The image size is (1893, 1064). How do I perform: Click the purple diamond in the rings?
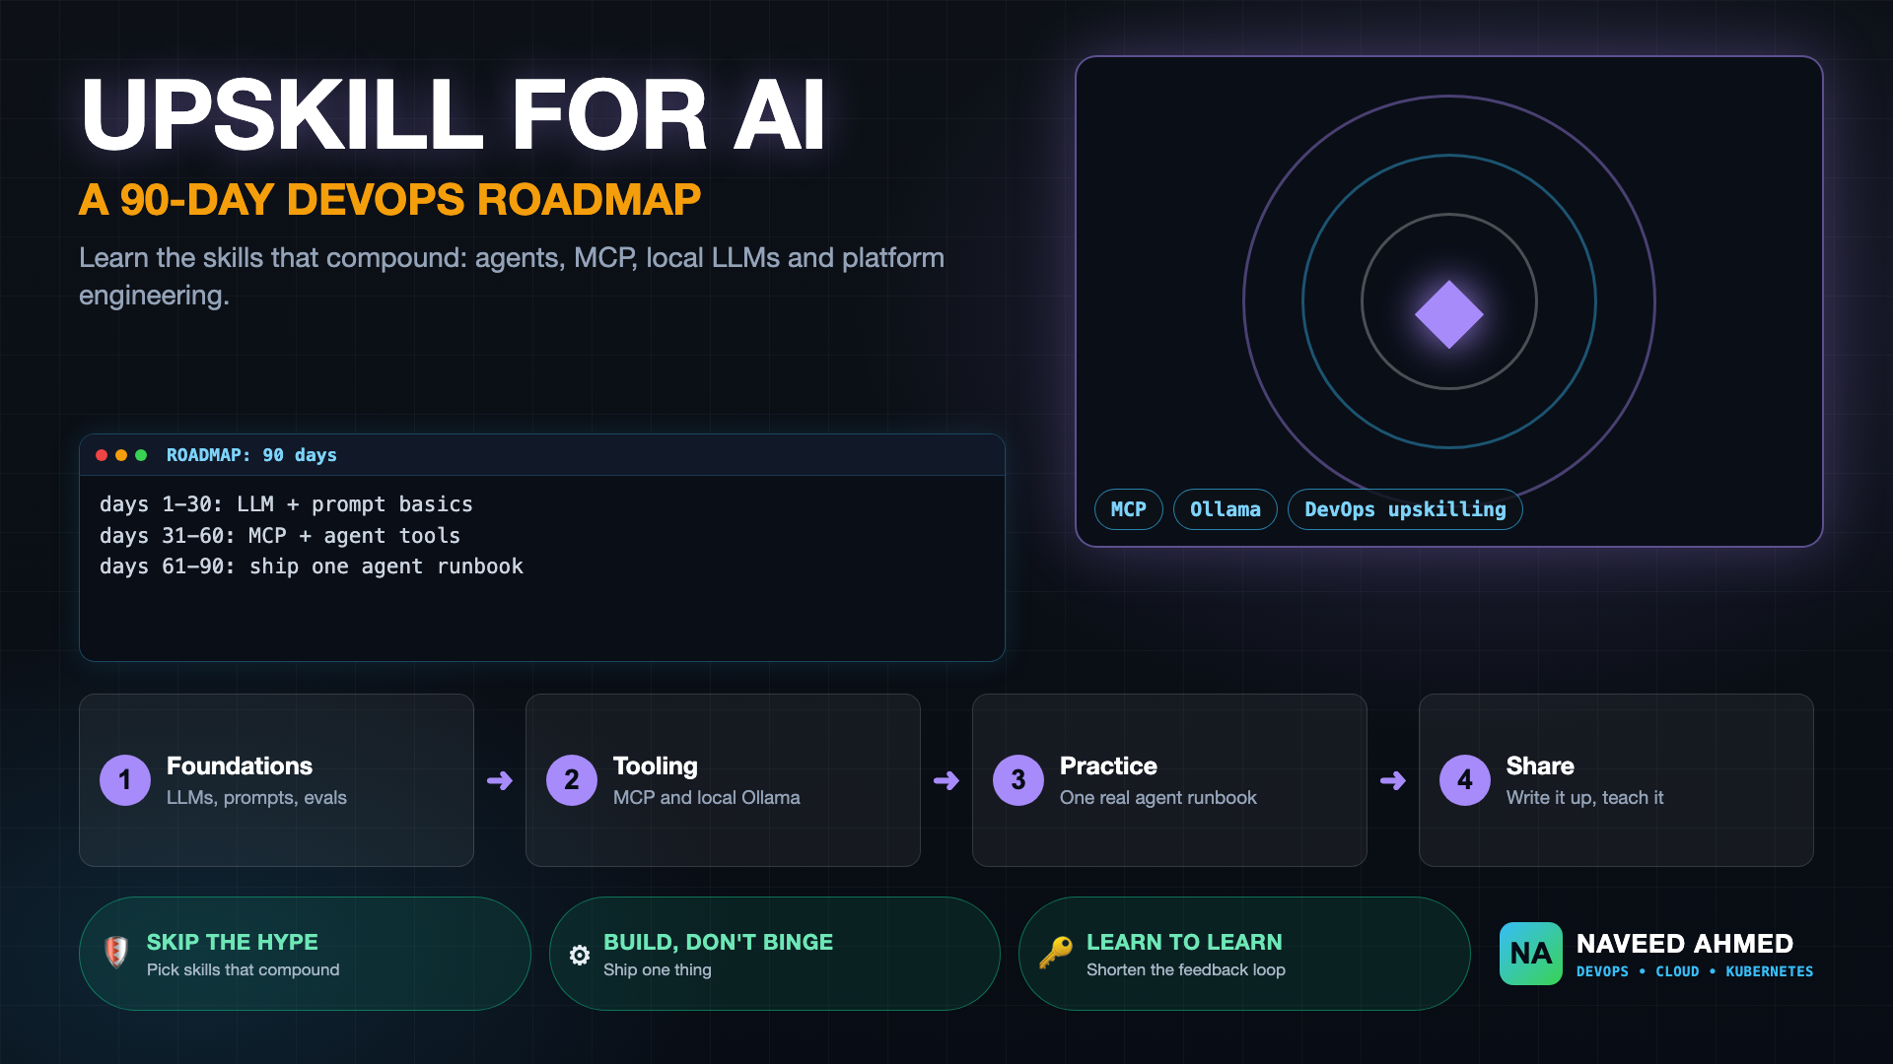[1449, 314]
